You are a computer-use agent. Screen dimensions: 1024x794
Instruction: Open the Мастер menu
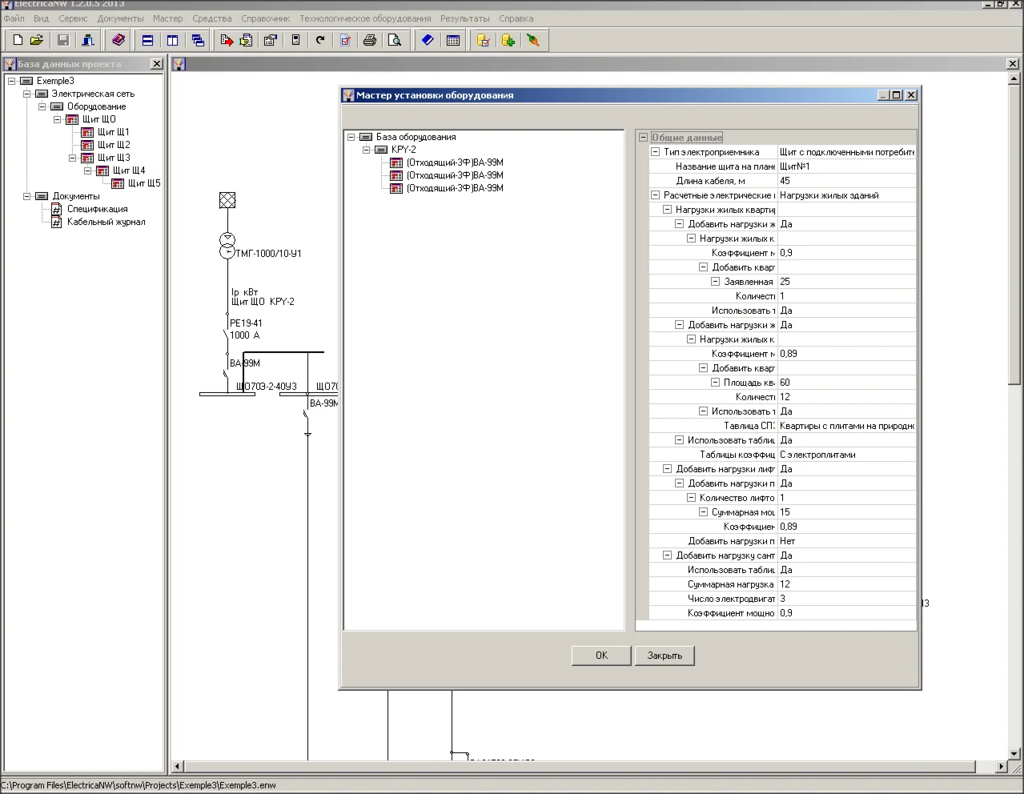(x=167, y=18)
